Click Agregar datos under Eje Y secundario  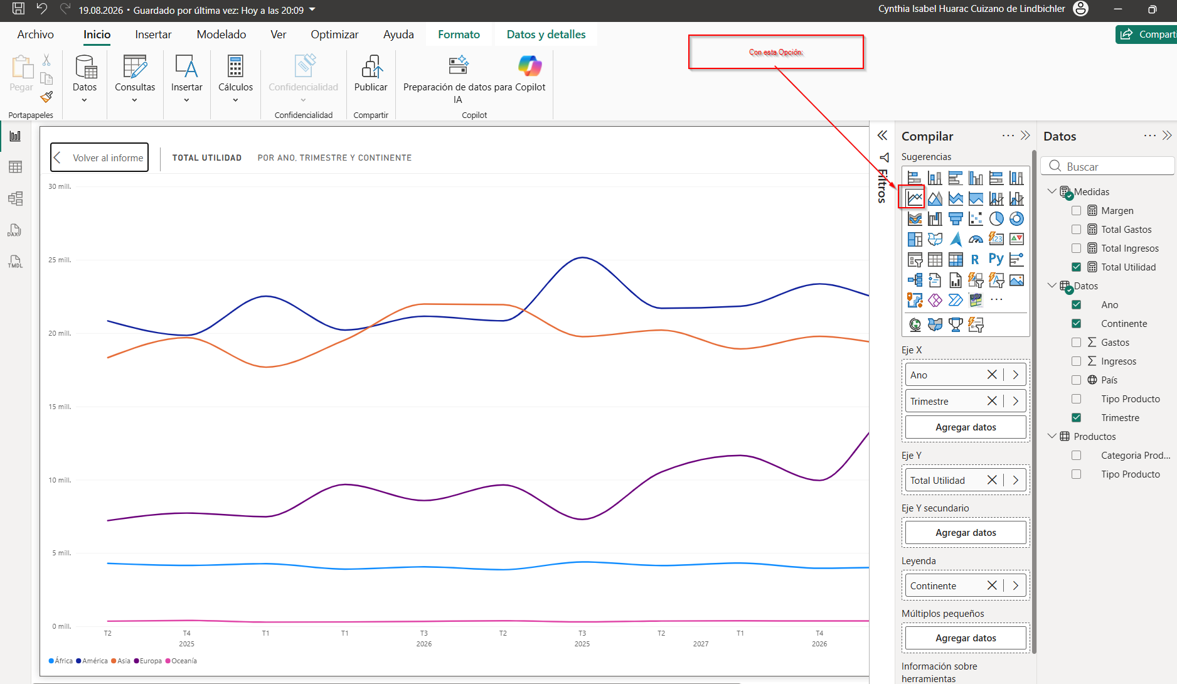click(966, 533)
